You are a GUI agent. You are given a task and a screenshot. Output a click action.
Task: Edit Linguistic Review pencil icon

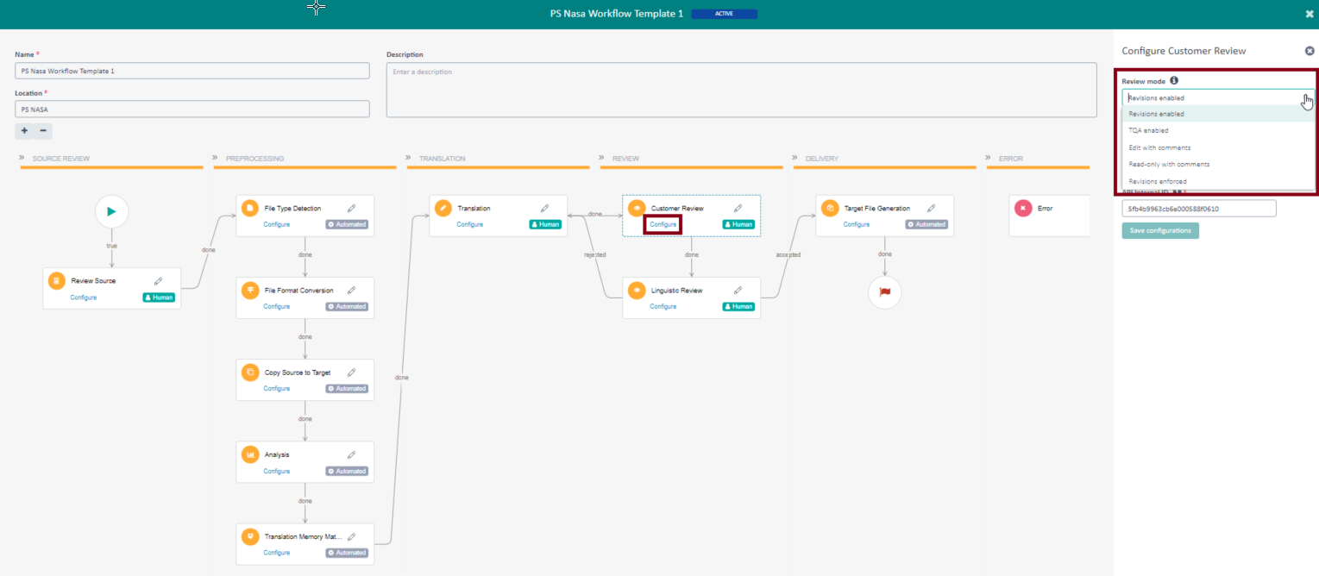point(738,291)
